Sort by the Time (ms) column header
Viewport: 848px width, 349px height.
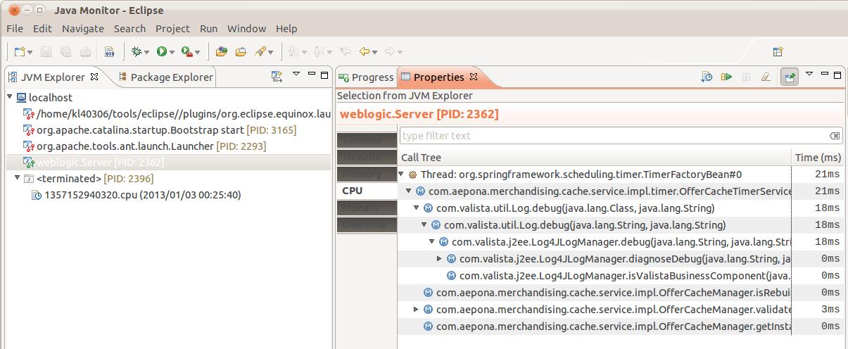pos(817,158)
